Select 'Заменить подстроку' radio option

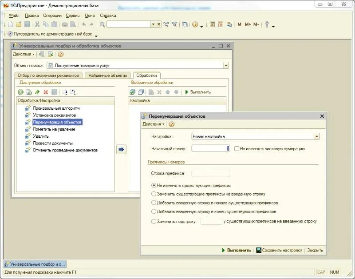coord(154,221)
